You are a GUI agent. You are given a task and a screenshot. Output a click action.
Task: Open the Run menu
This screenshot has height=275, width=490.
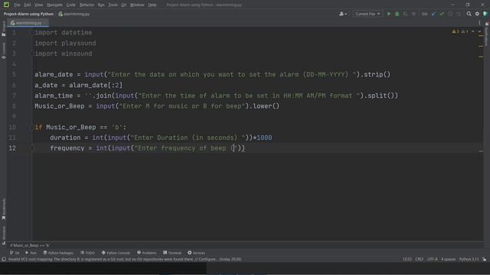[101, 5]
